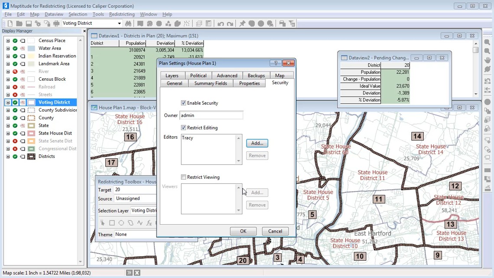Expand the Districts layer tree node
494x278 pixels.
pos(8,157)
